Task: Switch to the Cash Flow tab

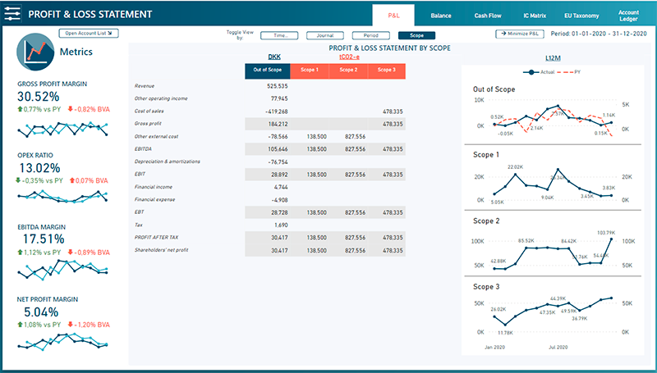Action: pos(489,15)
